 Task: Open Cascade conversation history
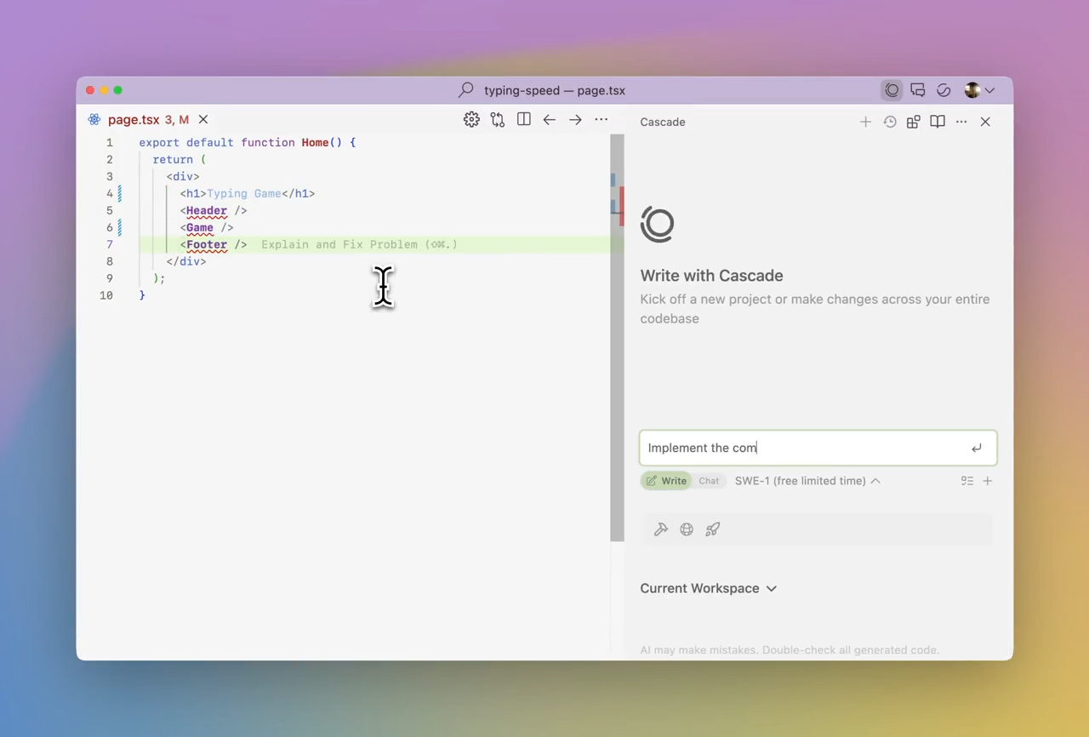[x=890, y=122]
